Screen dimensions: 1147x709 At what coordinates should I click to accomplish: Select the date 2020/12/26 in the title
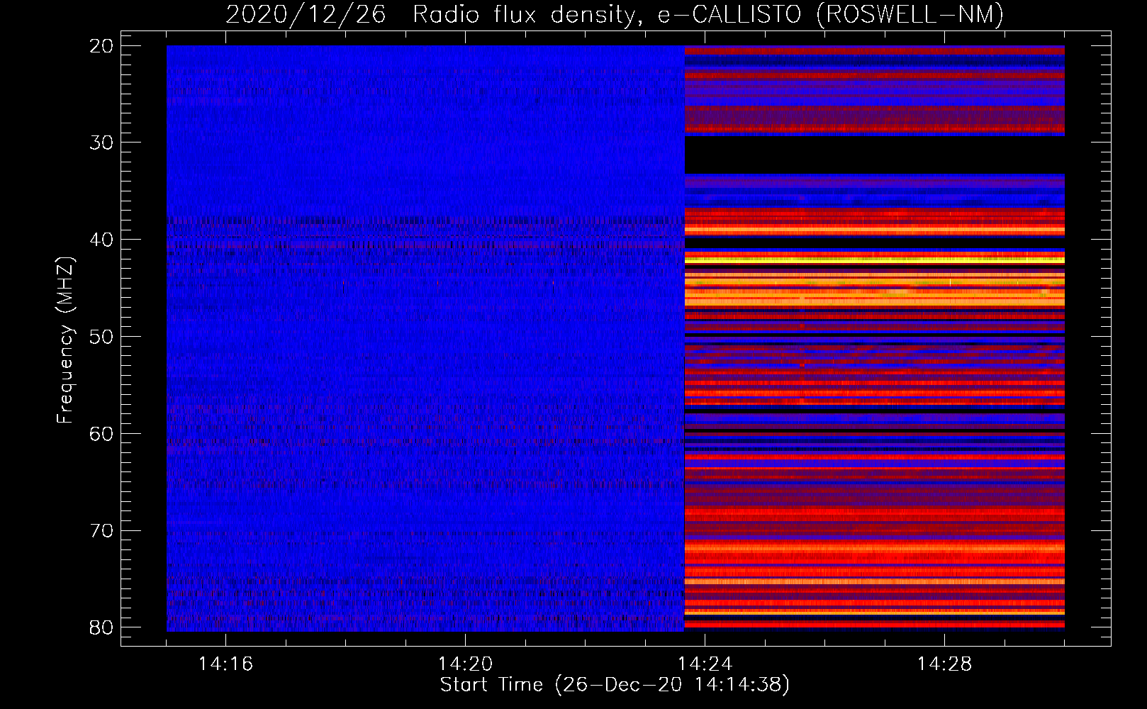click(x=306, y=14)
